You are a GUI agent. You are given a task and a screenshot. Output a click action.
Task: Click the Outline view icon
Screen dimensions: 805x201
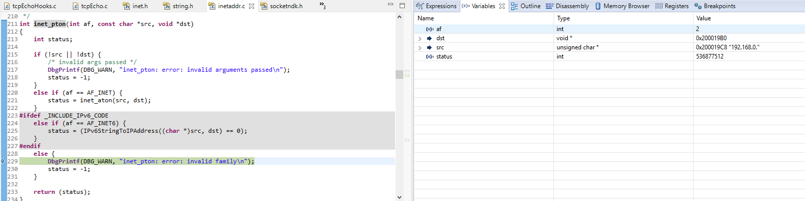(514, 6)
